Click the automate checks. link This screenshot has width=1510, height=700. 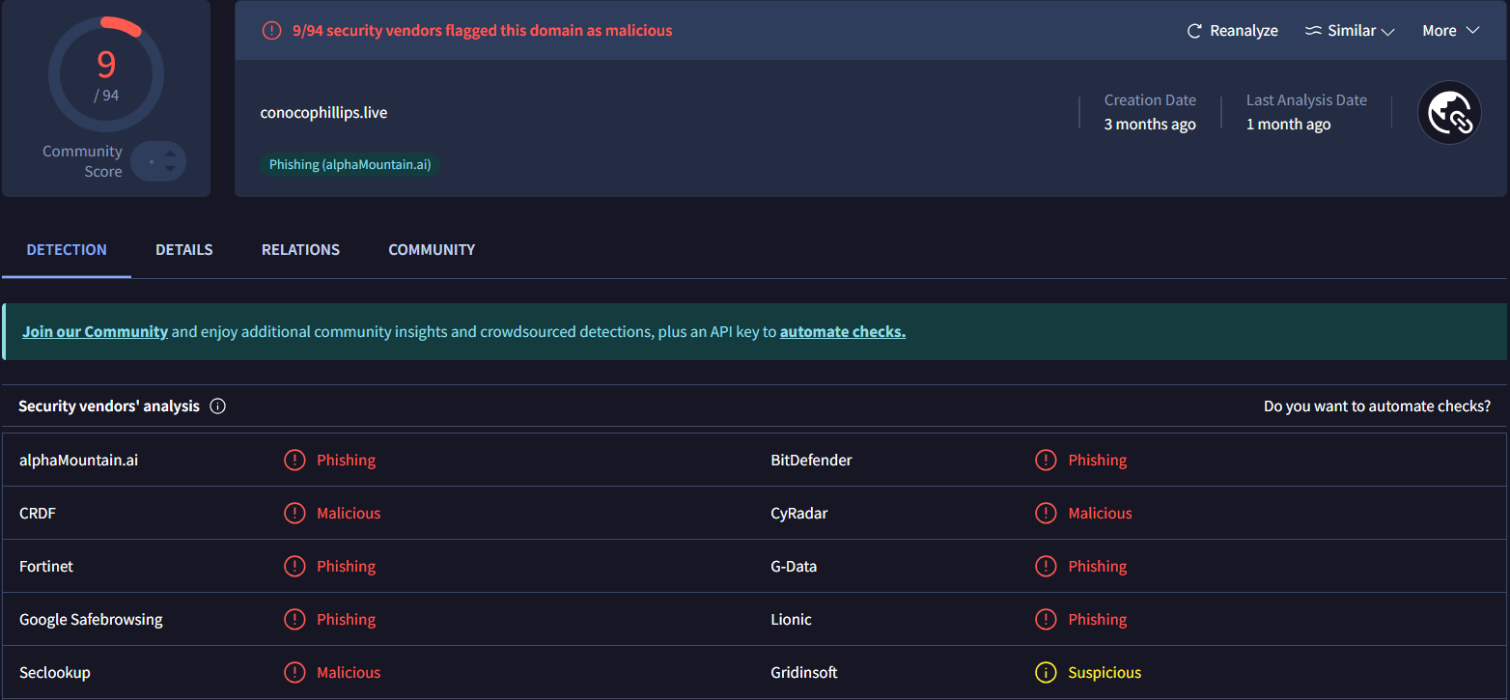[843, 332]
